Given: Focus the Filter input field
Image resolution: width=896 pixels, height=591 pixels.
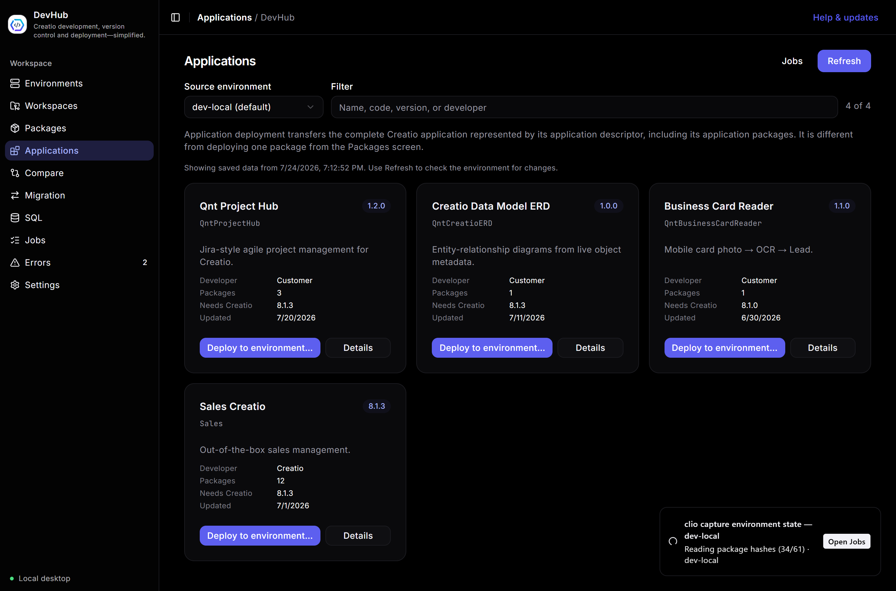Looking at the screenshot, I should tap(584, 107).
